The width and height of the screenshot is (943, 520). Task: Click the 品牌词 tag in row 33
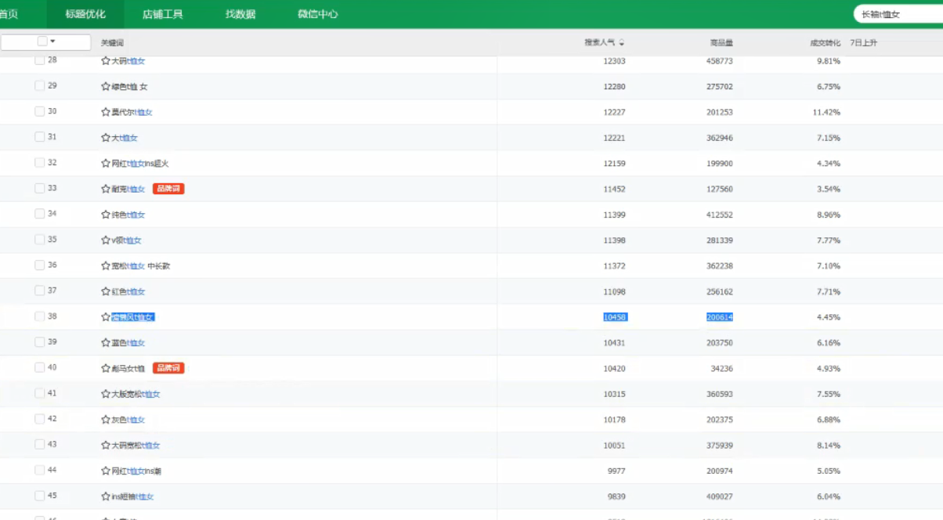(x=168, y=189)
